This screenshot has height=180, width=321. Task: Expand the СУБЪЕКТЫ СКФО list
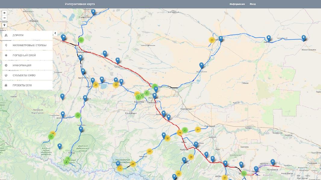tap(26, 75)
